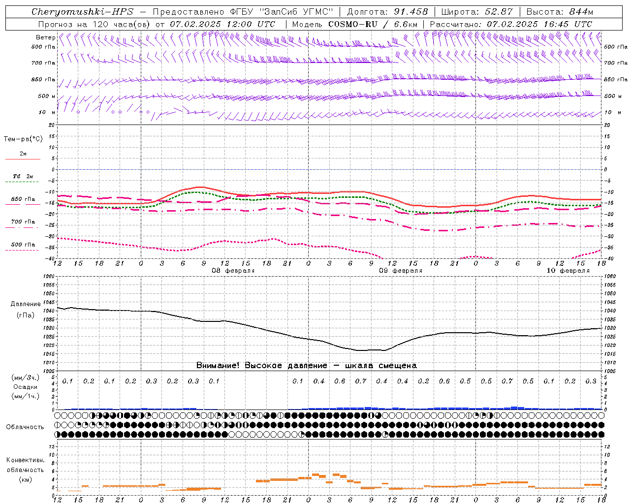Click the date label 08 февраля
This screenshot has width=630, height=504.
click(233, 271)
